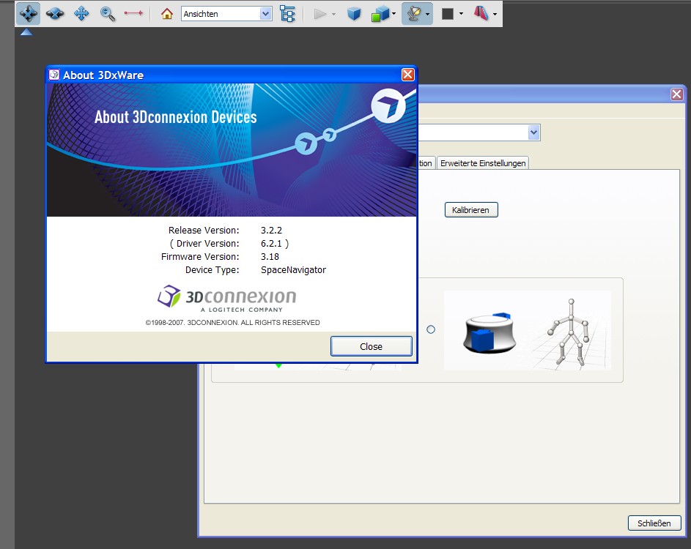
Task: Click the Firmware Version value 3.18
Action: click(x=270, y=257)
